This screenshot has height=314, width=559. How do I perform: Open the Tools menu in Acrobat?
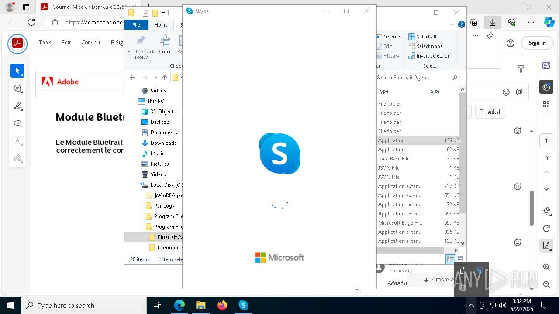(45, 43)
